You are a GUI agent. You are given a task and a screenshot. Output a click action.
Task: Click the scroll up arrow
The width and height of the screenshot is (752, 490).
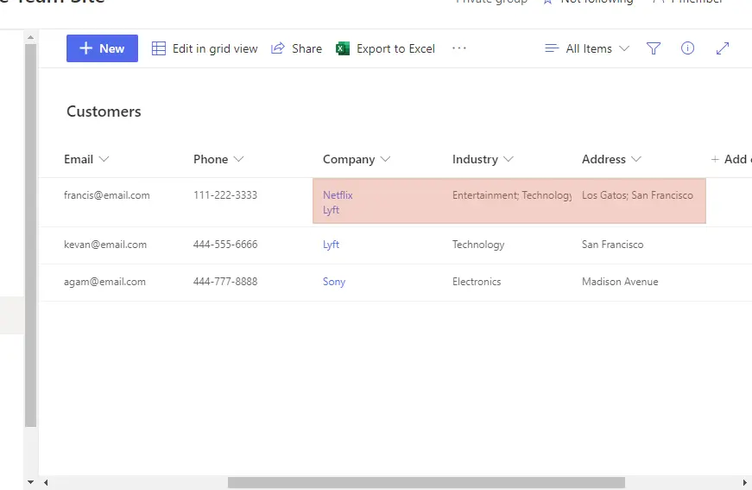tap(31, 37)
